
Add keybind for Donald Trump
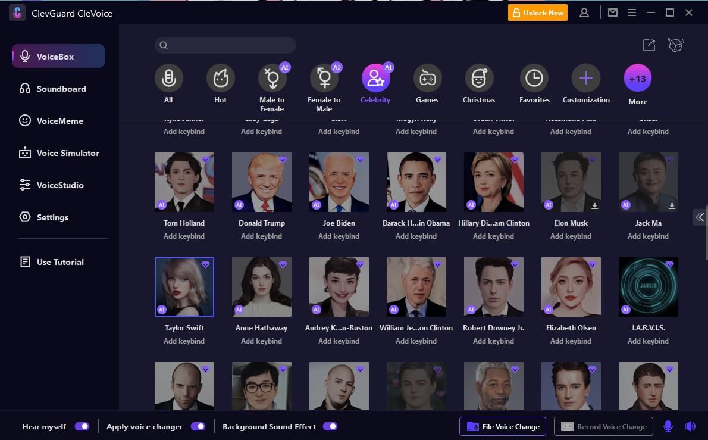pos(261,236)
